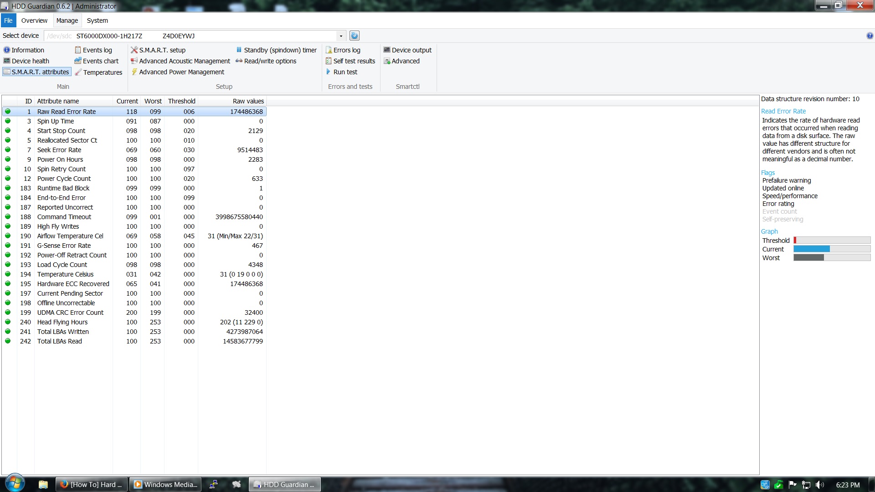
Task: Open Device output from smartctl
Action: pyautogui.click(x=407, y=50)
